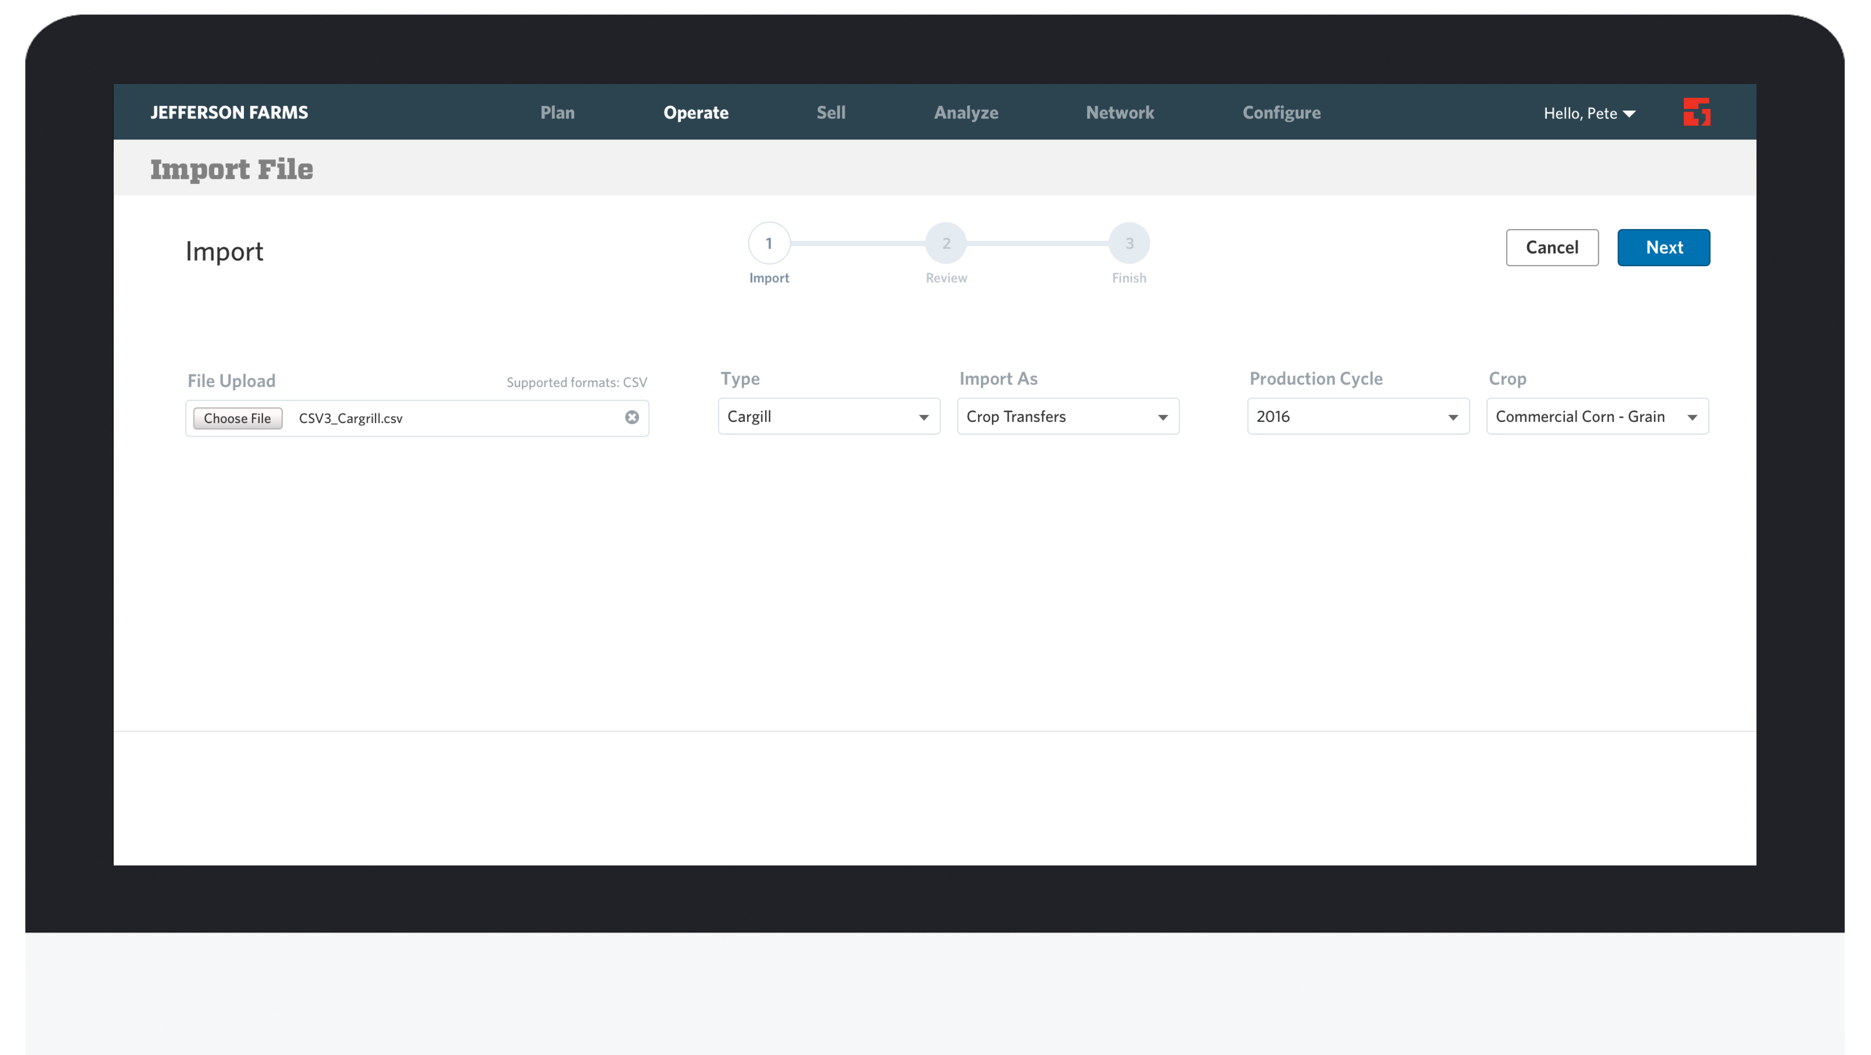Go to Configure in the navbar
Image resolution: width=1871 pixels, height=1055 pixels.
click(x=1281, y=113)
